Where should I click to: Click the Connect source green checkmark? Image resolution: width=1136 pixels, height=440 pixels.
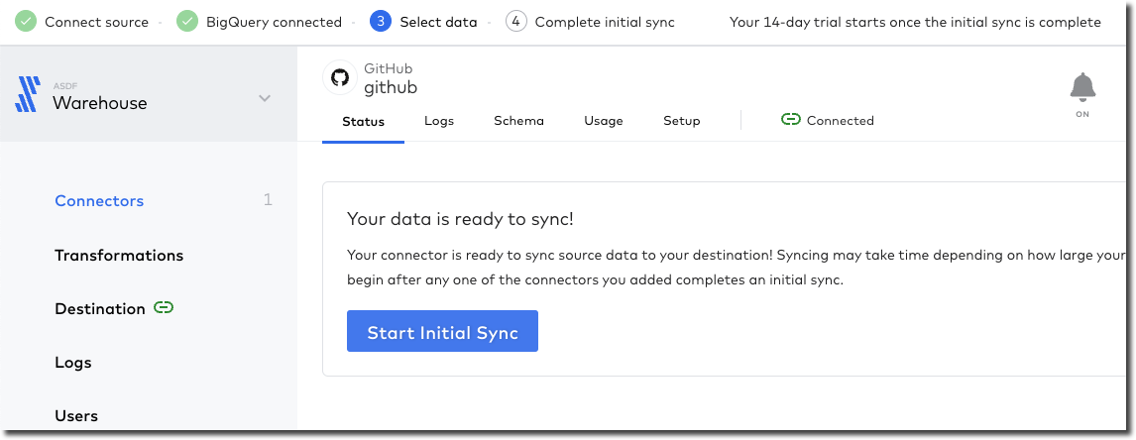point(27,22)
